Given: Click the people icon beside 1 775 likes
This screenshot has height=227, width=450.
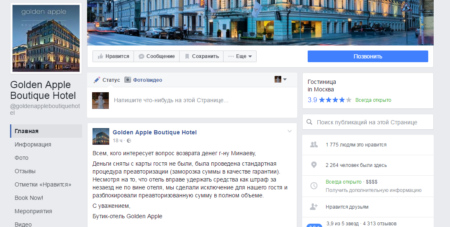Looking at the screenshot, I should 314,144.
